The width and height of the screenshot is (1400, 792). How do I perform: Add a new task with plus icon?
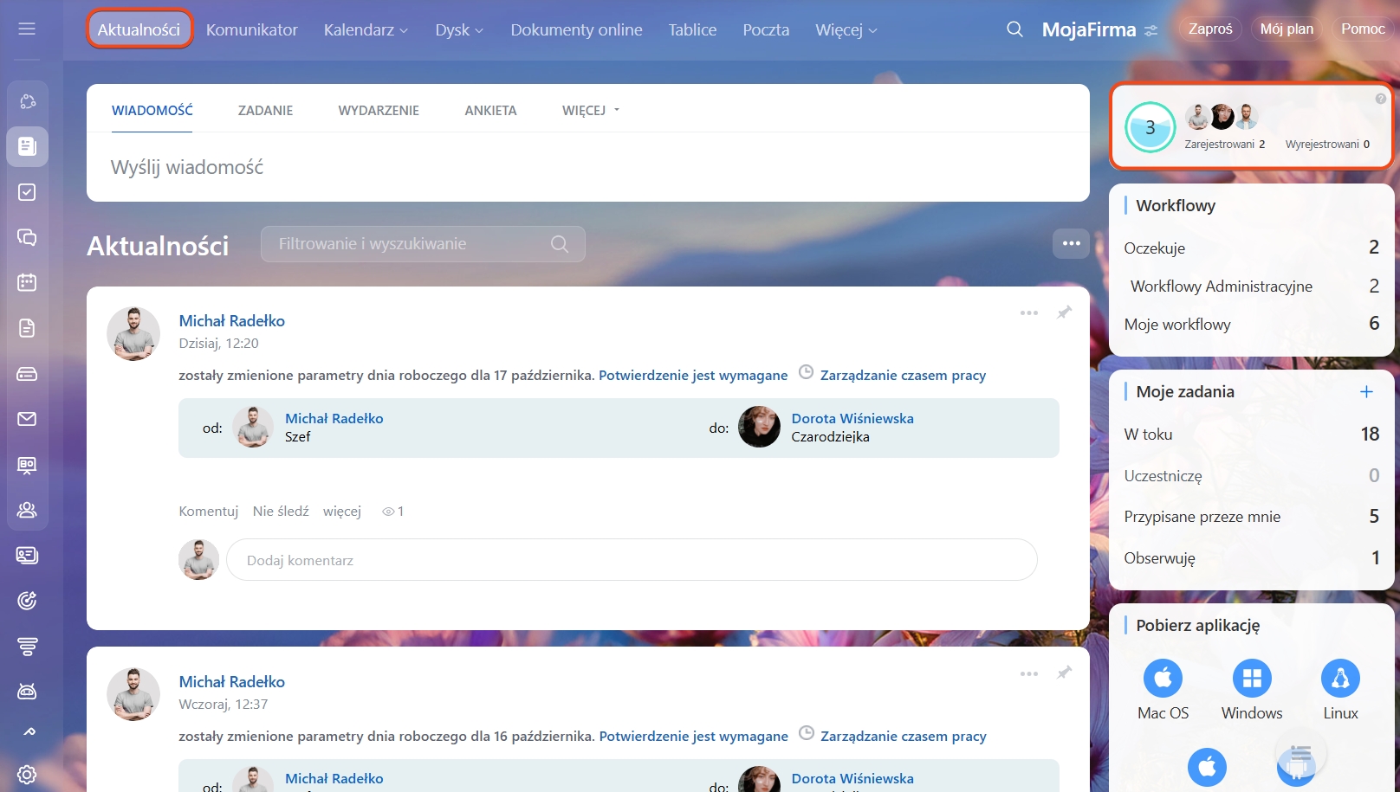pyautogui.click(x=1366, y=392)
